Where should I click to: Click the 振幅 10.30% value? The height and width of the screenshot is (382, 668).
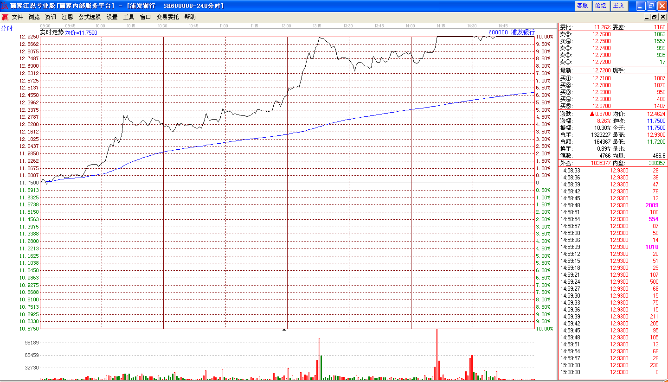(603, 128)
